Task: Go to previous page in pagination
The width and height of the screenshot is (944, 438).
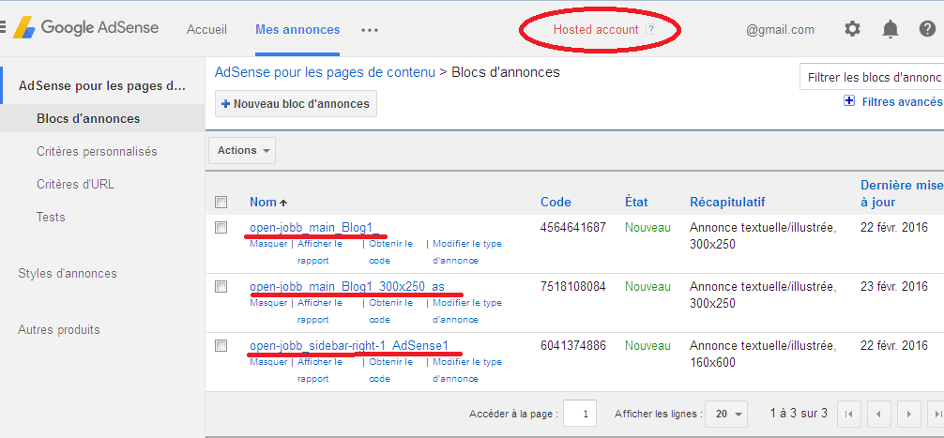Action: (878, 414)
